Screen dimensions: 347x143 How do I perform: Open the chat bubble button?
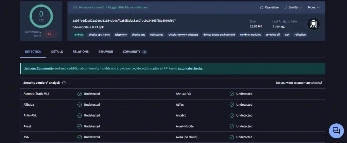336,131
